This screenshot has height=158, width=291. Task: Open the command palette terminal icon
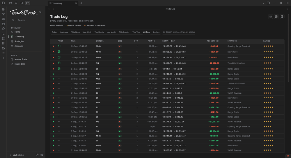point(3,33)
